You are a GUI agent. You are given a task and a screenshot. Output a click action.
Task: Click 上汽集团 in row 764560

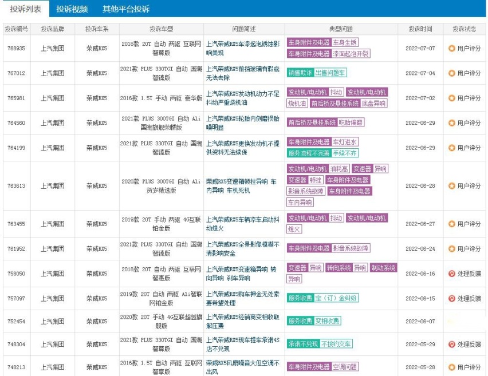pos(52,123)
